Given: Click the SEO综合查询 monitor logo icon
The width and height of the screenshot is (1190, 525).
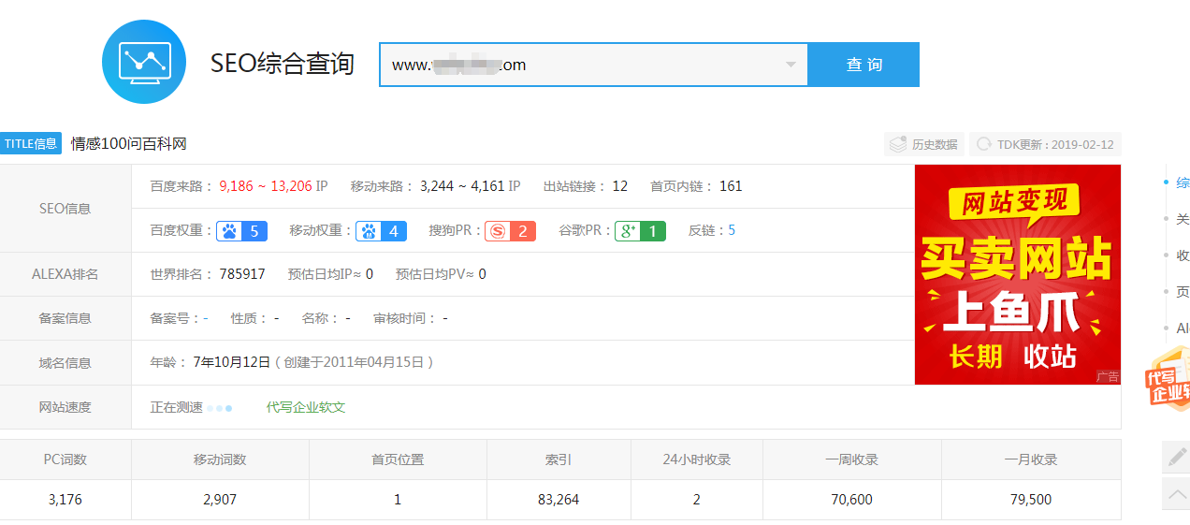Looking at the screenshot, I should [144, 62].
